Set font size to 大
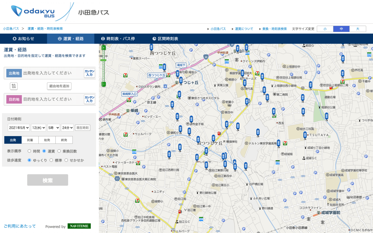The width and height of the screenshot is (373, 233). (358, 29)
